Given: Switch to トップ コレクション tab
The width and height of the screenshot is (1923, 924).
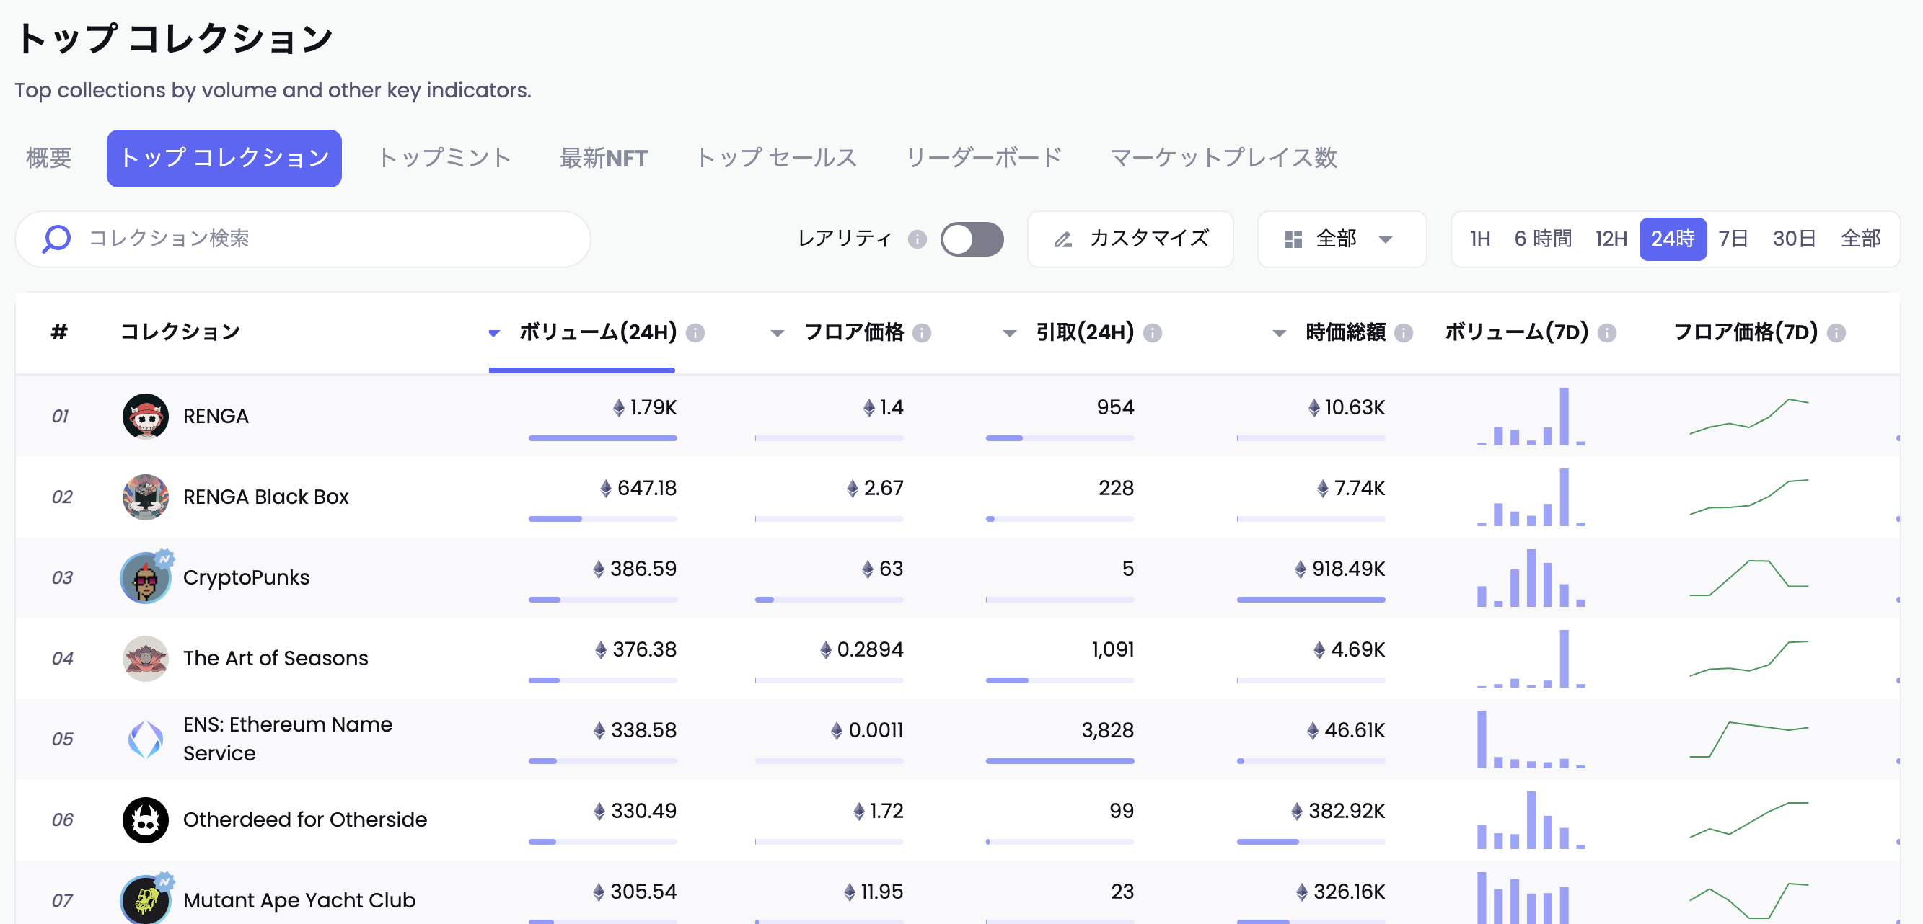Looking at the screenshot, I should tap(224, 158).
